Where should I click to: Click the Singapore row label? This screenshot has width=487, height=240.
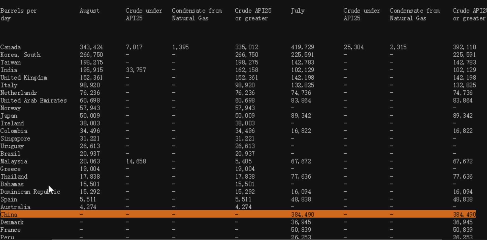tap(15, 139)
